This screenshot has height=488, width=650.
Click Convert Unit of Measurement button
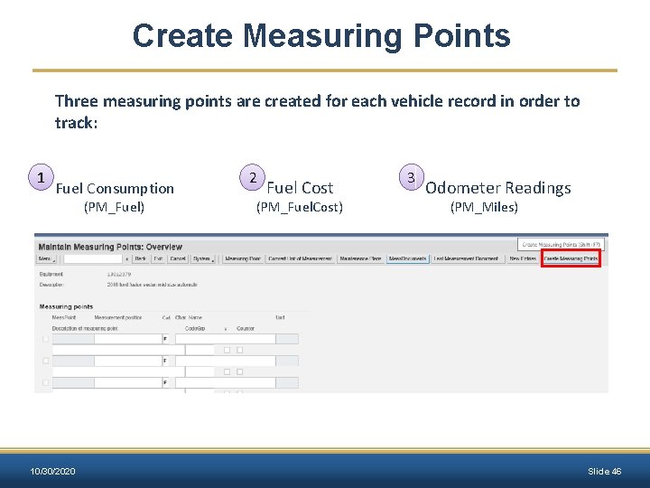300,259
